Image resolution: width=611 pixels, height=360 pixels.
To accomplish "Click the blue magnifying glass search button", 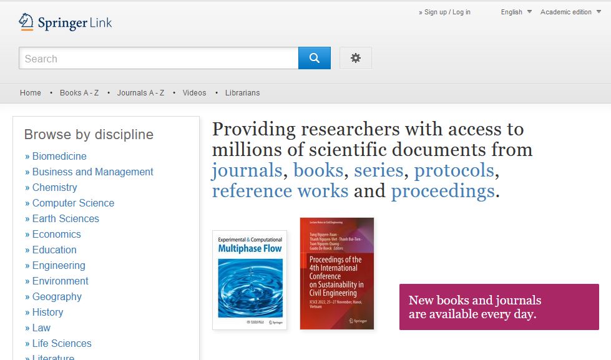I will click(x=315, y=58).
